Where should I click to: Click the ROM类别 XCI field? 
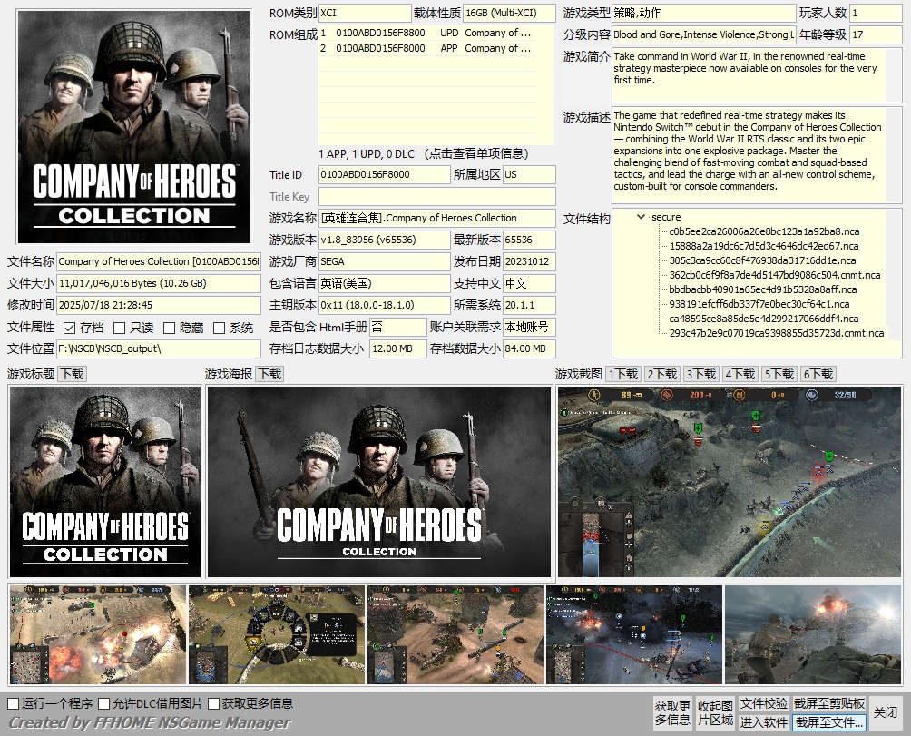point(365,13)
